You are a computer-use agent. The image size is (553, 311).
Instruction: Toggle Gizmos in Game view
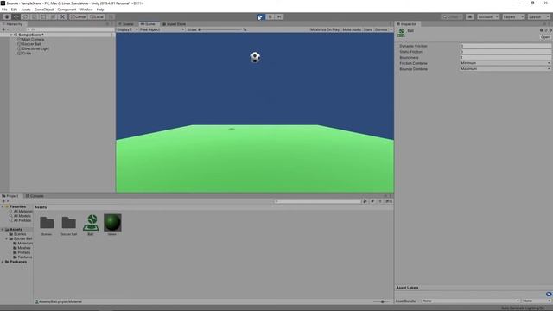tap(381, 29)
